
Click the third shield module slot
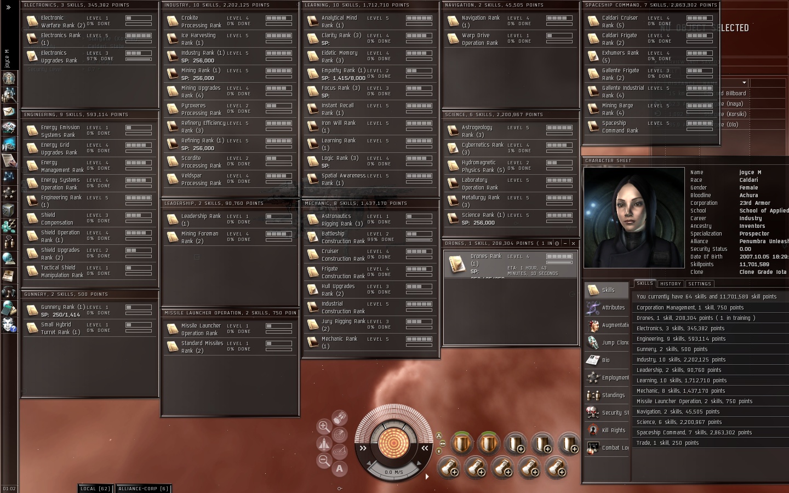point(515,443)
